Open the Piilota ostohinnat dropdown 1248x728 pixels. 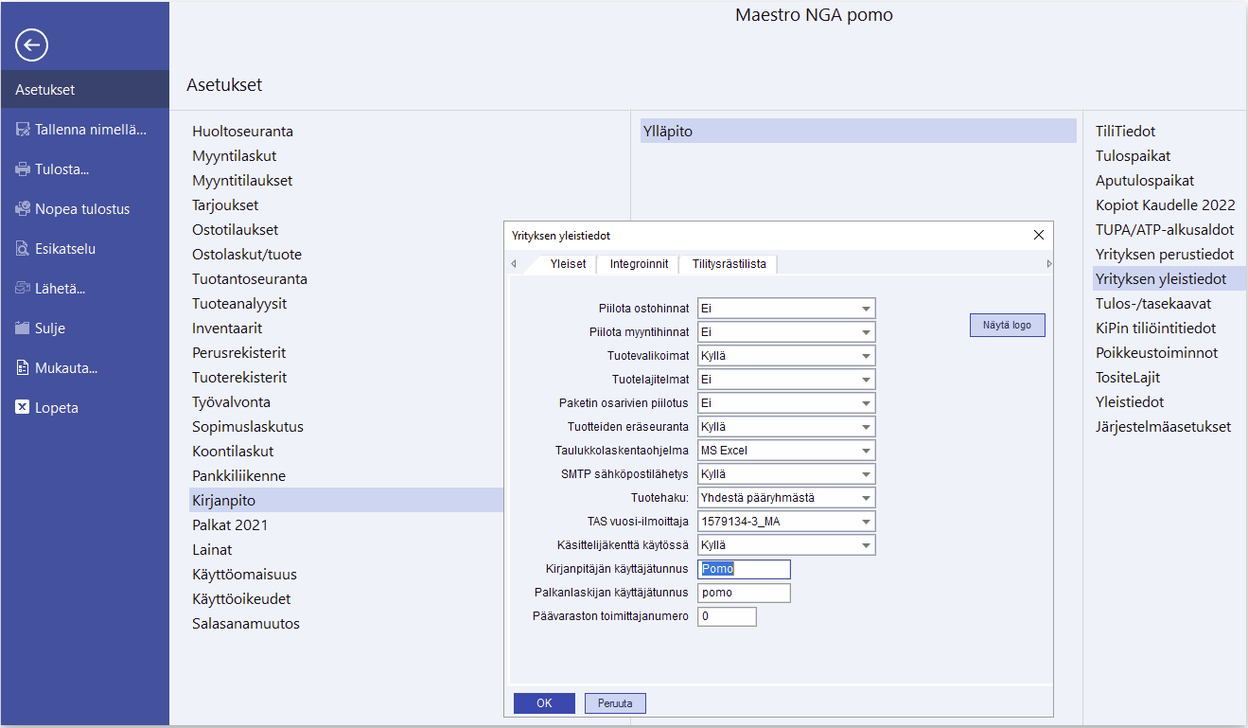pyautogui.click(x=865, y=309)
